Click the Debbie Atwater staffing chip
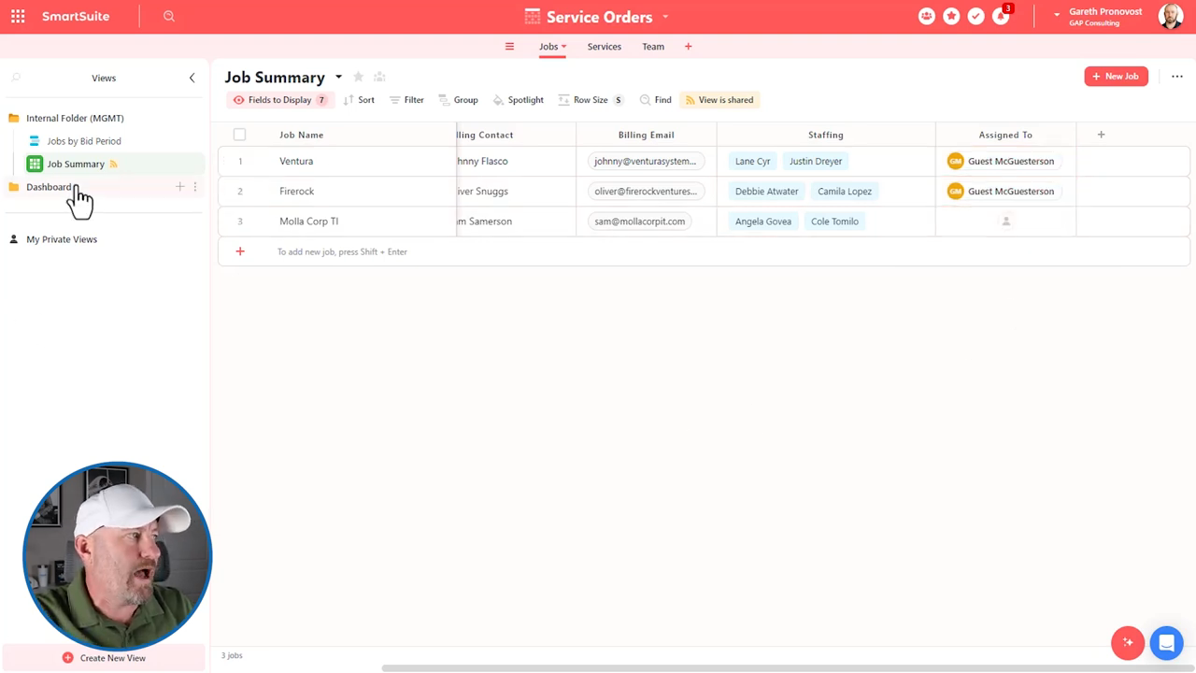The width and height of the screenshot is (1196, 673). click(x=766, y=191)
